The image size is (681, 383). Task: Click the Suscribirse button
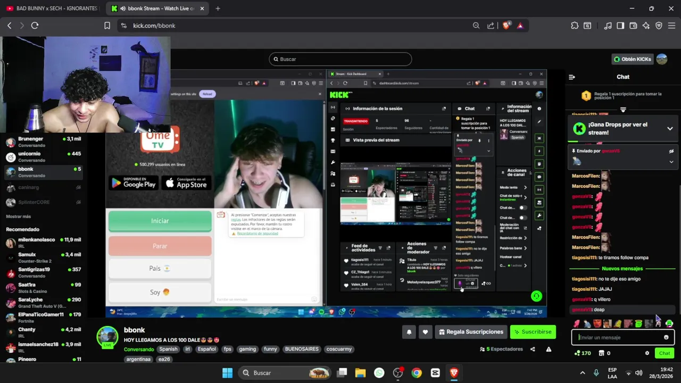coord(533,332)
